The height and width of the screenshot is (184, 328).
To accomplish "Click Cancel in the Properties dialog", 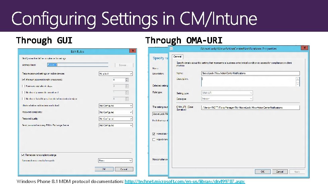I will pos(280,172).
